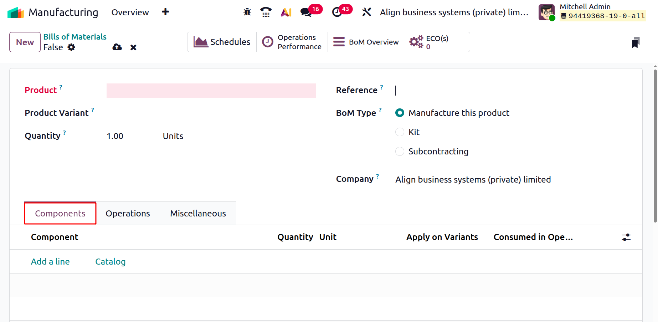Click the Unit column header
The width and height of the screenshot is (658, 322).
point(328,237)
